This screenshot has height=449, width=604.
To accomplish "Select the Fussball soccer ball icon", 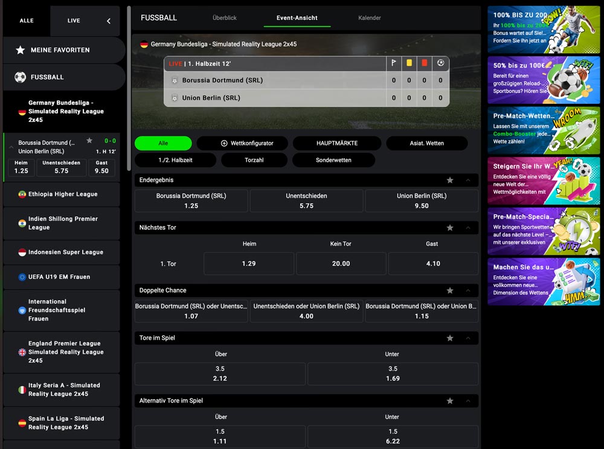I will pyautogui.click(x=20, y=77).
